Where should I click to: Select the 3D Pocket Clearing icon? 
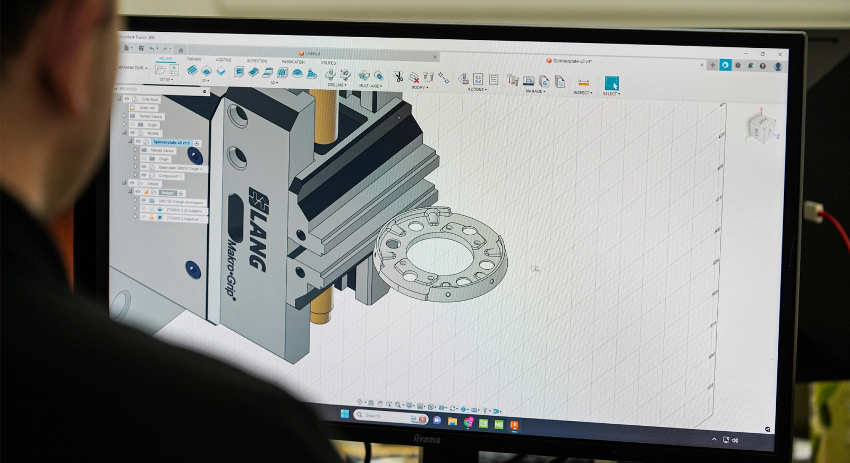pyautogui.click(x=253, y=72)
